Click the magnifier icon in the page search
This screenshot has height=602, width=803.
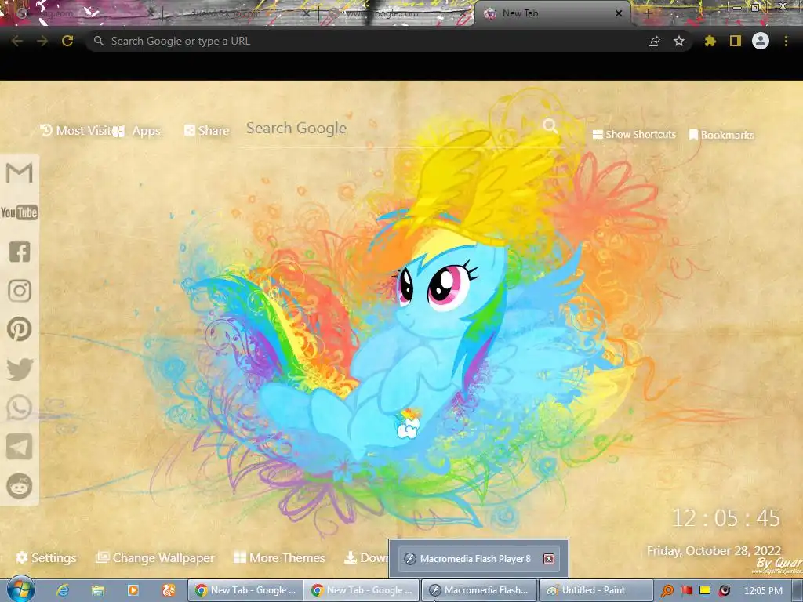tap(550, 125)
